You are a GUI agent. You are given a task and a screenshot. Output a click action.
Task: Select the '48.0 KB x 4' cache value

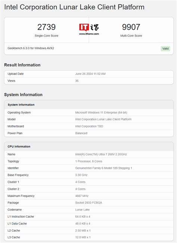tap(83, 224)
